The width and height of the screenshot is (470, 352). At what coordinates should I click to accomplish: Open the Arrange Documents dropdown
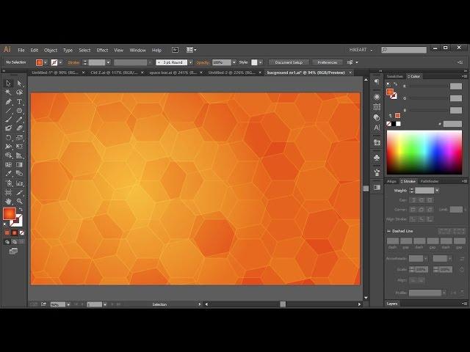coord(192,50)
